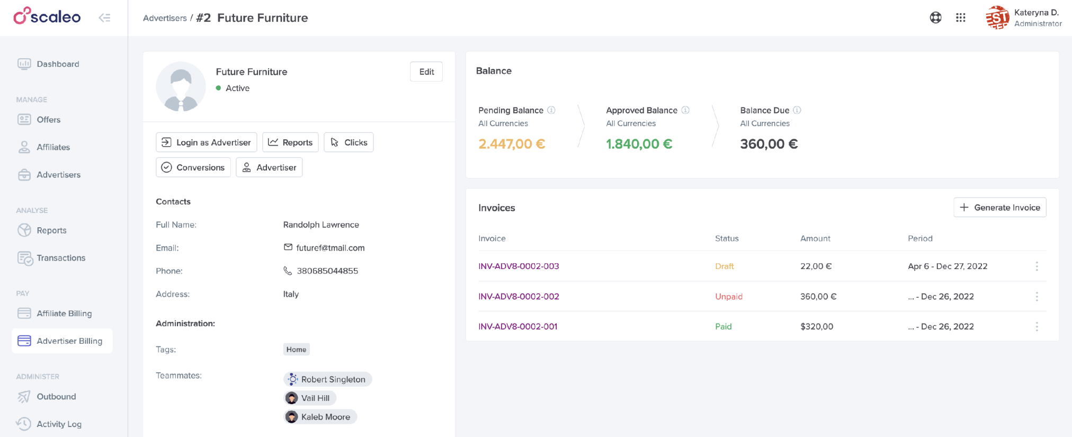Click the Approved Balance value 1.840,00 €
The width and height of the screenshot is (1072, 437).
click(x=639, y=144)
